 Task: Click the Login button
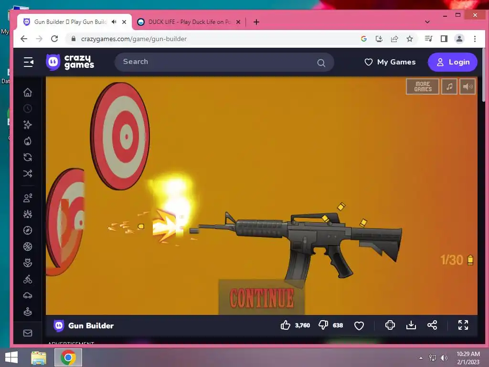point(453,62)
